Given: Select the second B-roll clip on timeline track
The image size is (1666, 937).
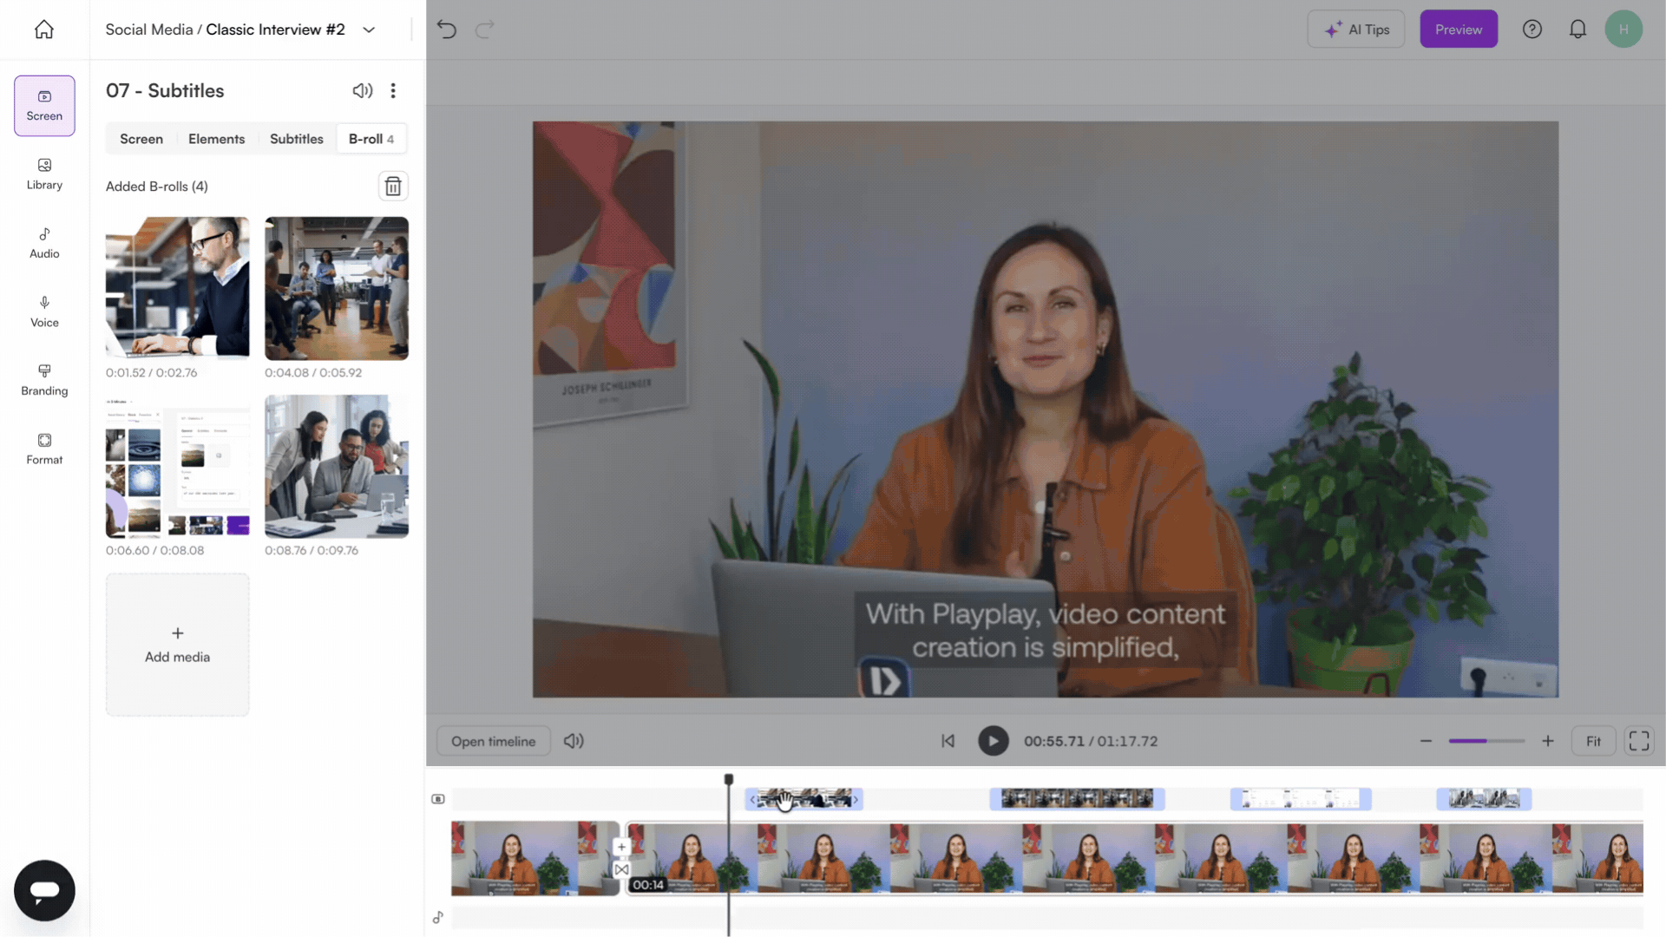Looking at the screenshot, I should click(1077, 799).
